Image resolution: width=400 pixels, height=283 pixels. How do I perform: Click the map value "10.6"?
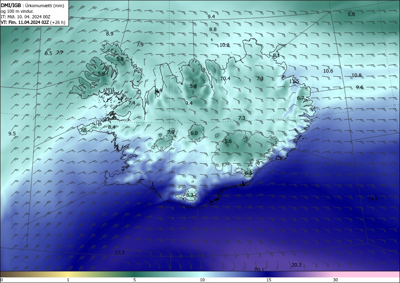click(x=328, y=71)
